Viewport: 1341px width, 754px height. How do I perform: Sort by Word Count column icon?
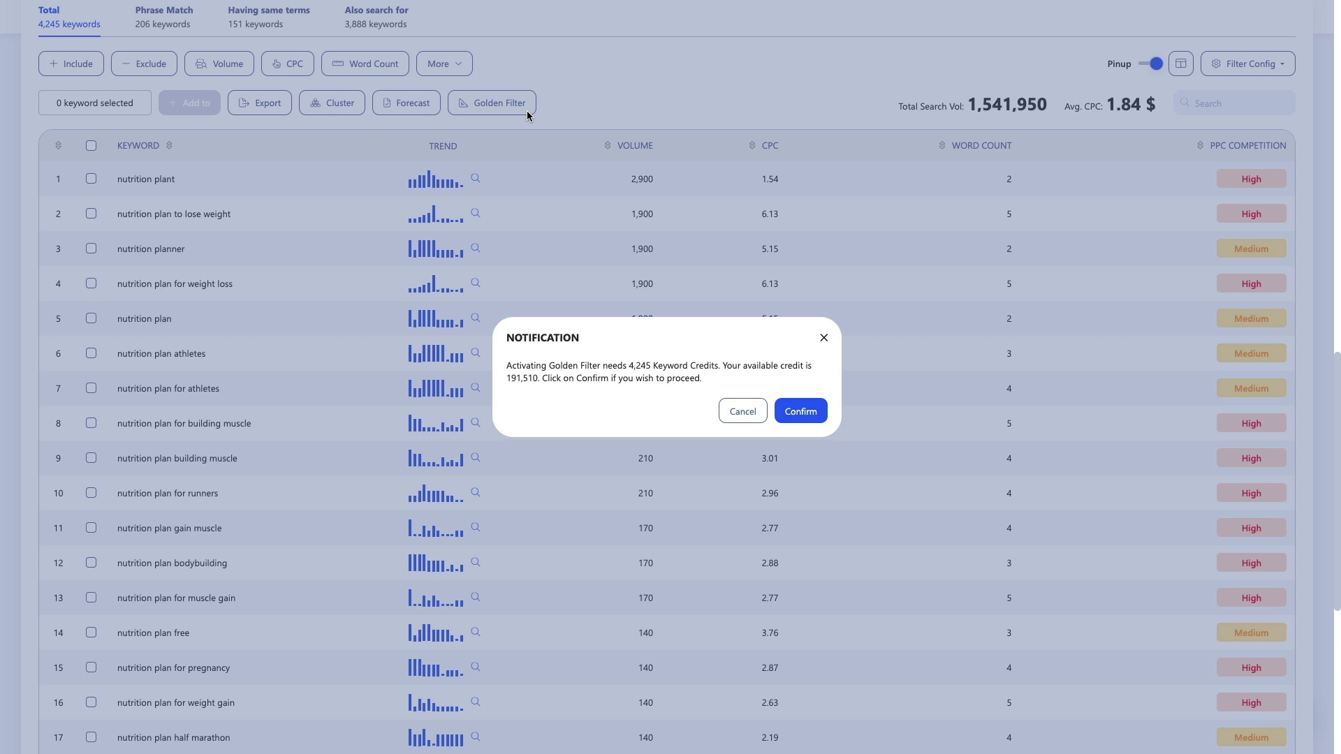point(942,146)
